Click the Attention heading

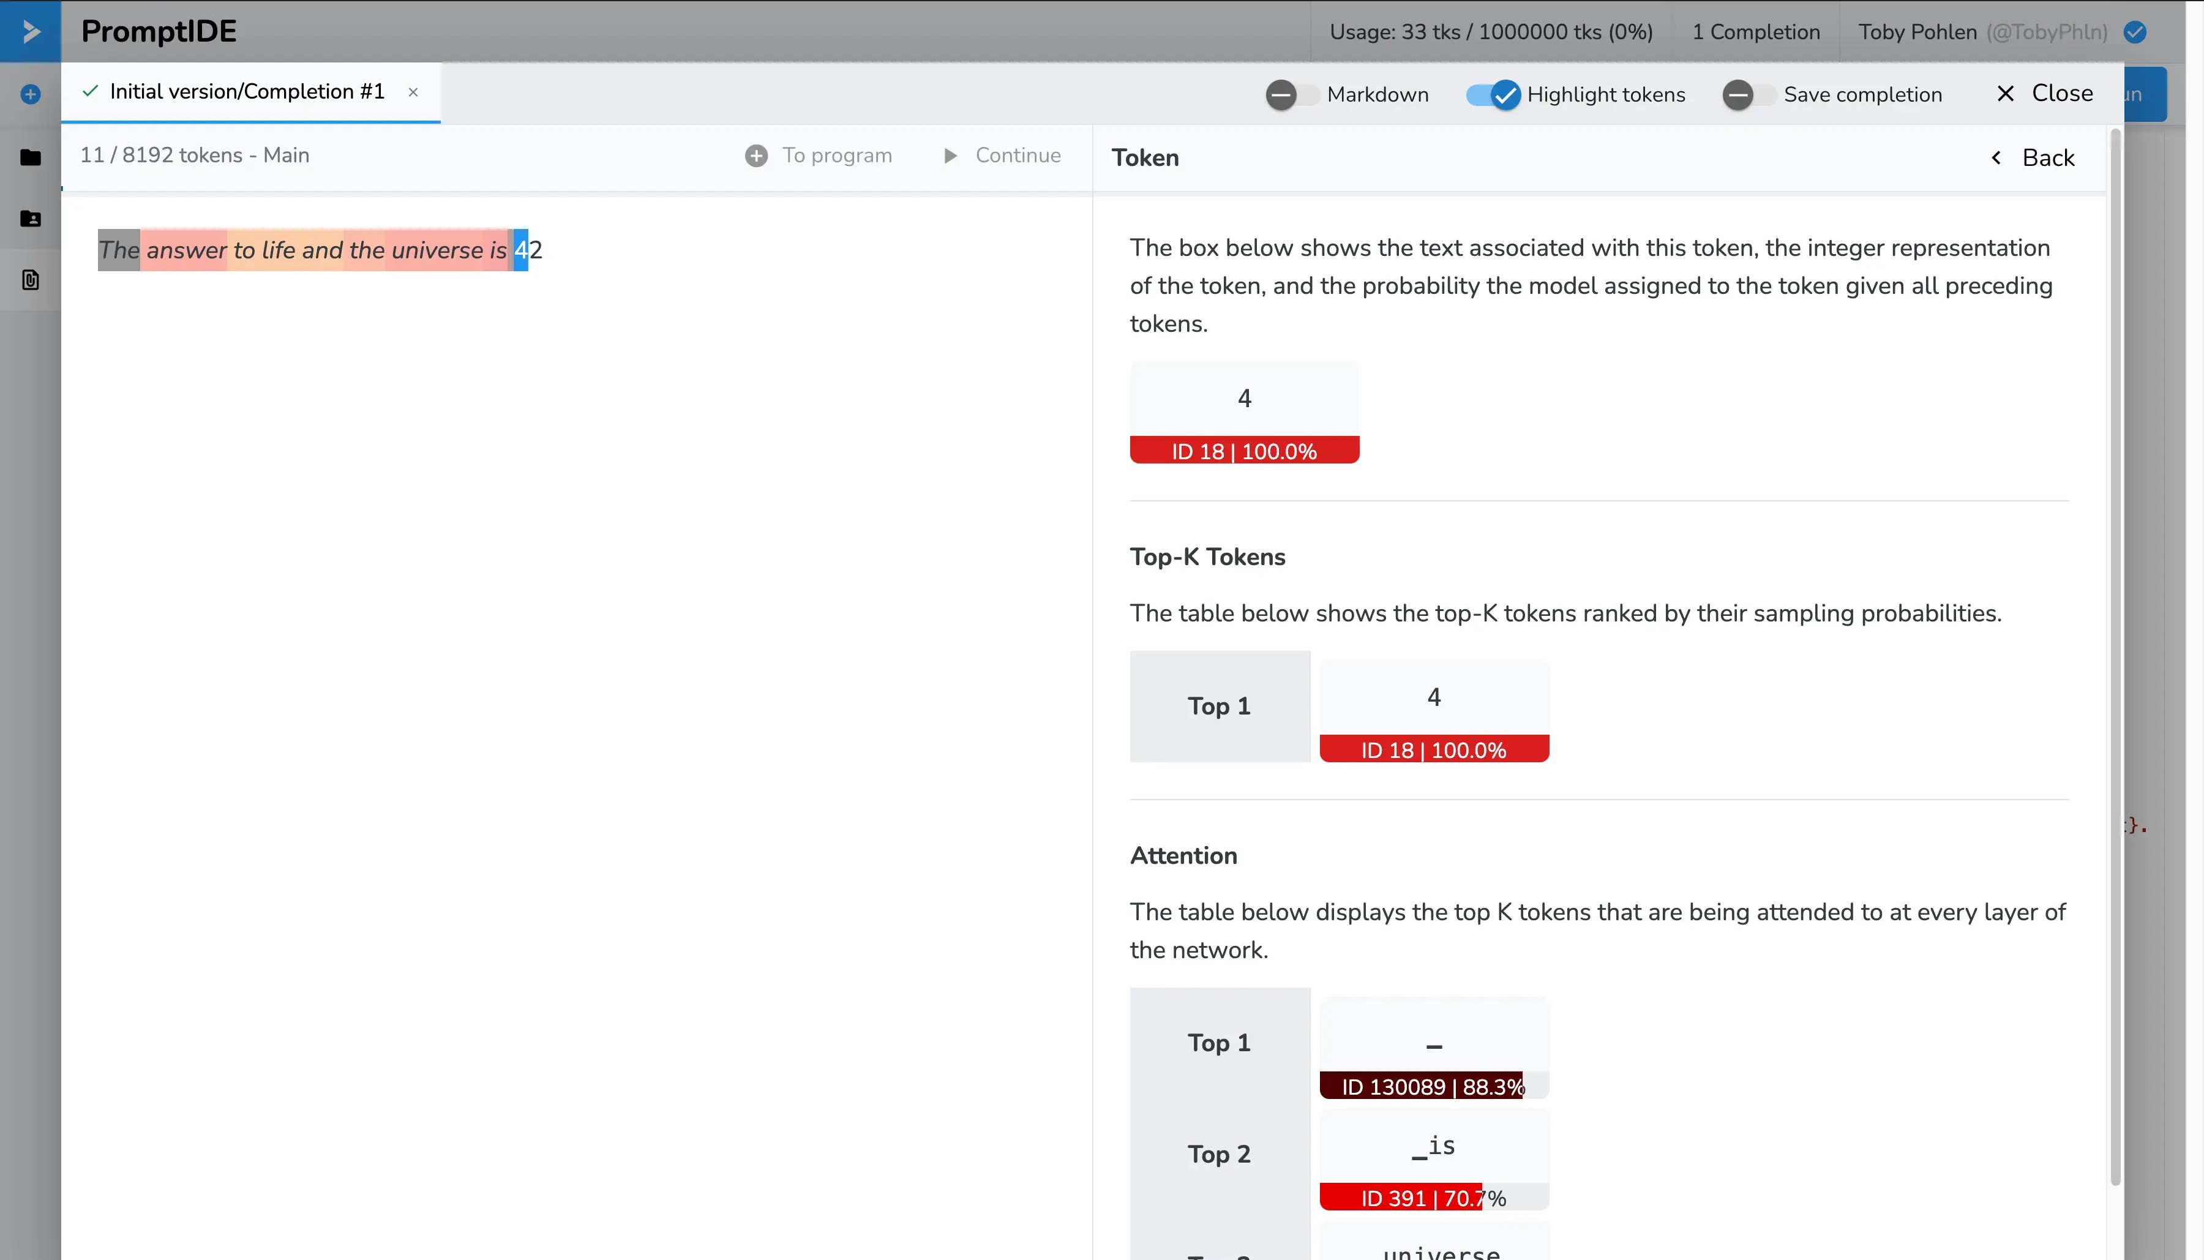[x=1183, y=856]
